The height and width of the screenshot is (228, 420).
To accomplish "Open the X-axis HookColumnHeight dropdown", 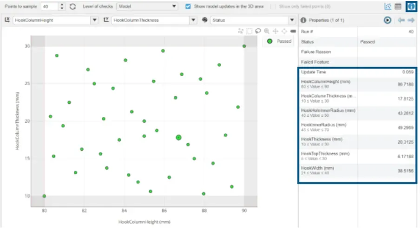I will (94, 20).
